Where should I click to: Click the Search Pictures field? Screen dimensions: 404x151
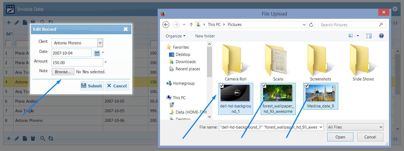[x=349, y=25]
